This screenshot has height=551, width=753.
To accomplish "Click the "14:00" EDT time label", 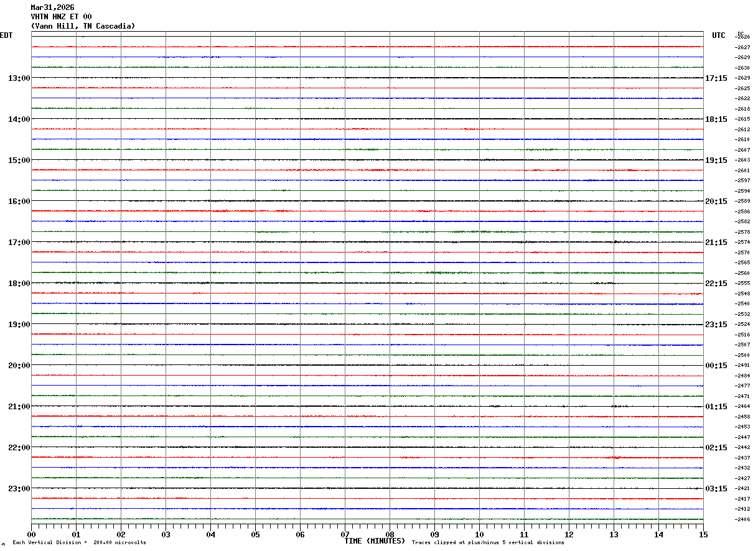I will (19, 119).
